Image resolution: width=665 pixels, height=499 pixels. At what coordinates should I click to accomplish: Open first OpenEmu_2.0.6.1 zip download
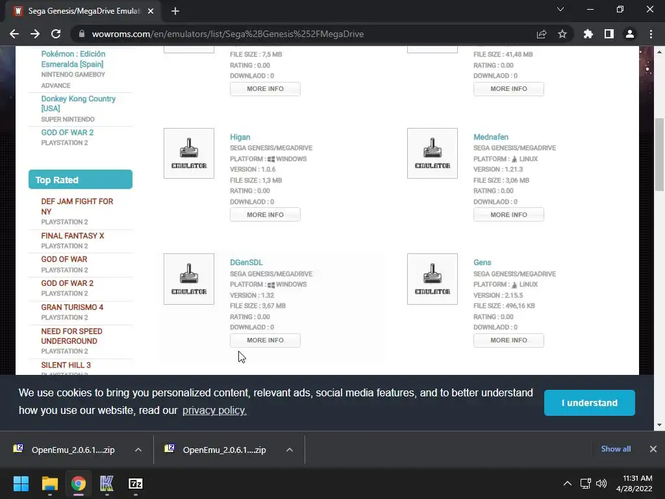coord(73,450)
